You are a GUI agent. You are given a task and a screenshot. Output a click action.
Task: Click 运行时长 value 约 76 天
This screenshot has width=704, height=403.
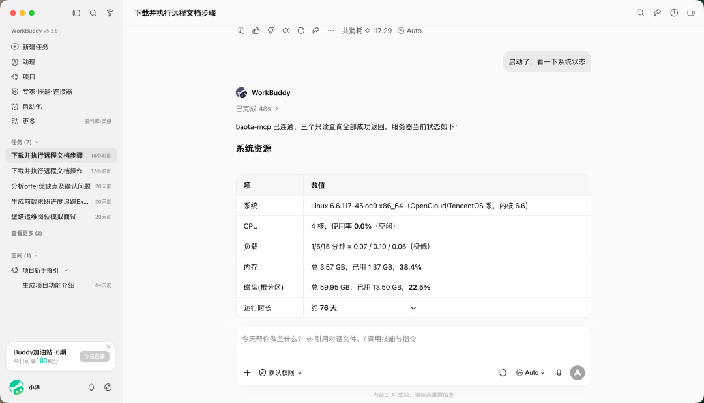point(324,307)
